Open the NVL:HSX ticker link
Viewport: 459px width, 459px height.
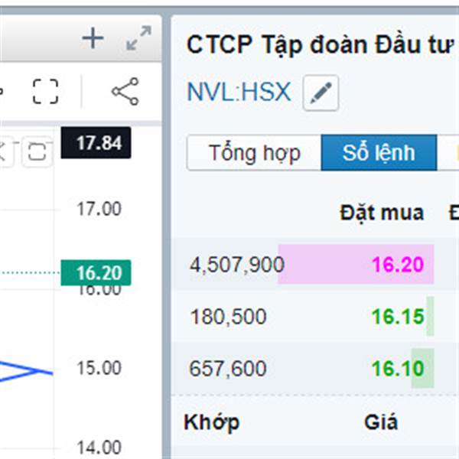(239, 92)
